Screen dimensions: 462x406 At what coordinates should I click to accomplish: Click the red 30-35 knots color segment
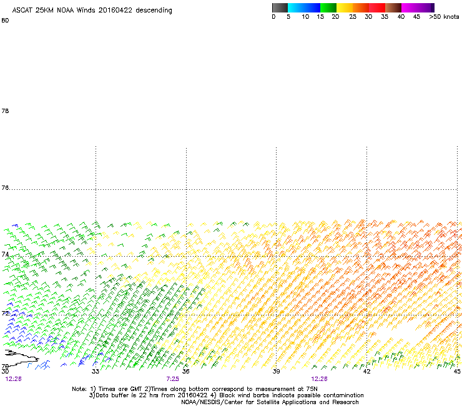[x=377, y=7]
